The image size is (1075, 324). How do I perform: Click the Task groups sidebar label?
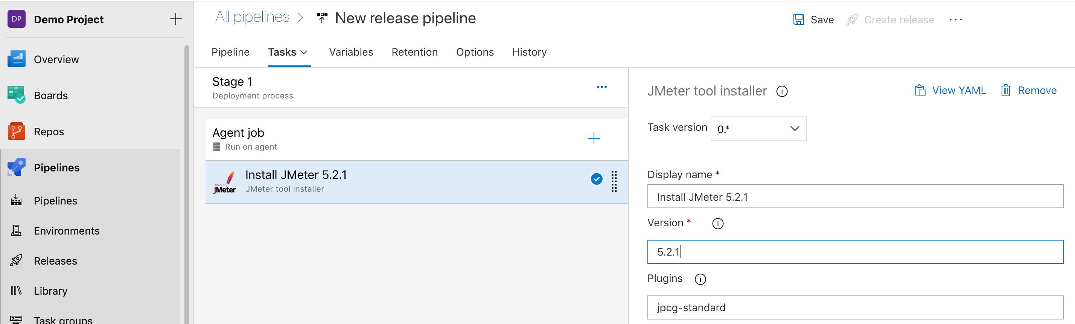tap(63, 320)
